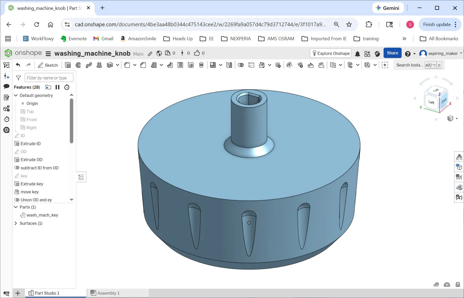The height and width of the screenshot is (298, 464).
Task: Focus the Filter by name or type field
Action: [49, 78]
